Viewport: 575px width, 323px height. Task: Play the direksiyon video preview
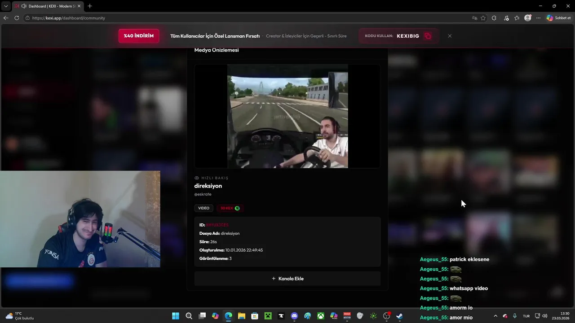287,116
